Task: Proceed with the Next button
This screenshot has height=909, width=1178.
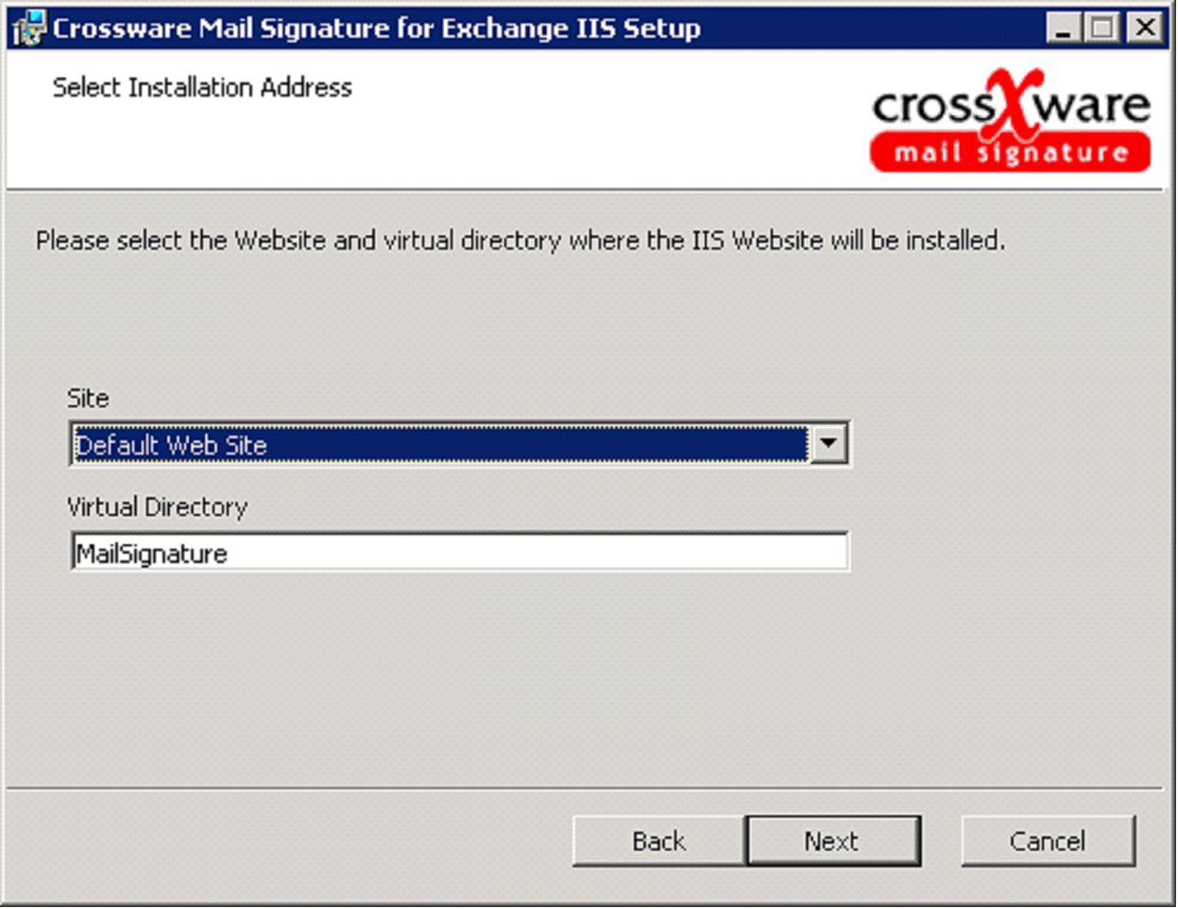Action: 832,841
